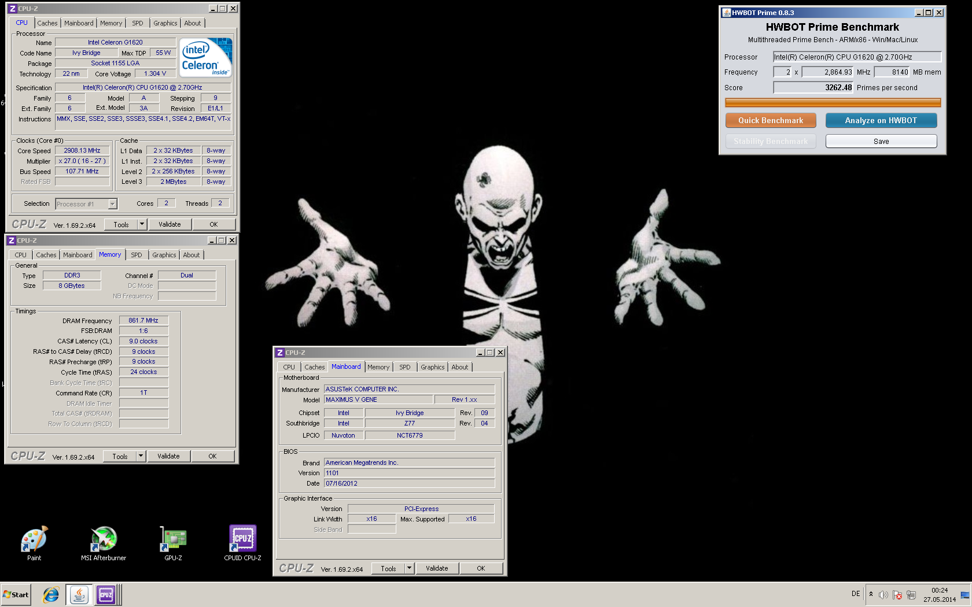Click the HWBOT Prime title bar icon
Screen dimensions: 972x607
click(x=727, y=13)
